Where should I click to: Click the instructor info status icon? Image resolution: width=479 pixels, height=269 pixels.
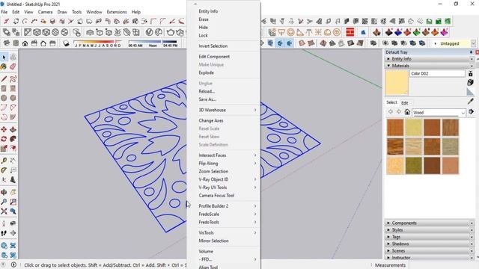(13, 265)
